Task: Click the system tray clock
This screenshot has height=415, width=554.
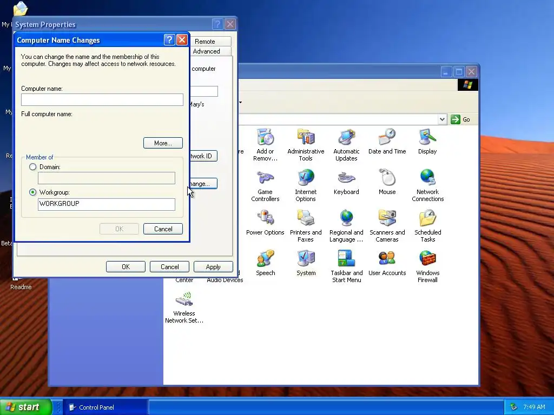Action: tap(534, 407)
